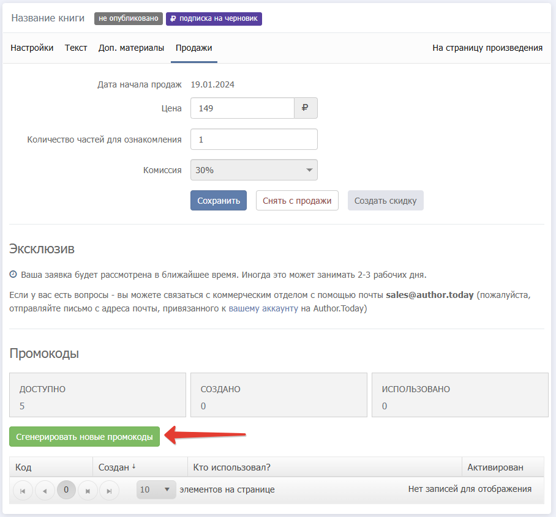
Task: Click the Нет записей для отображения text
Action: [470, 489]
